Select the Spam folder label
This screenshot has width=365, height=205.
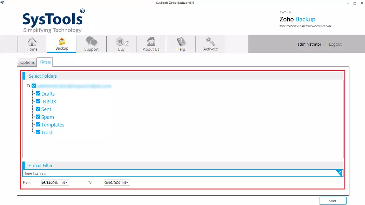pos(47,117)
